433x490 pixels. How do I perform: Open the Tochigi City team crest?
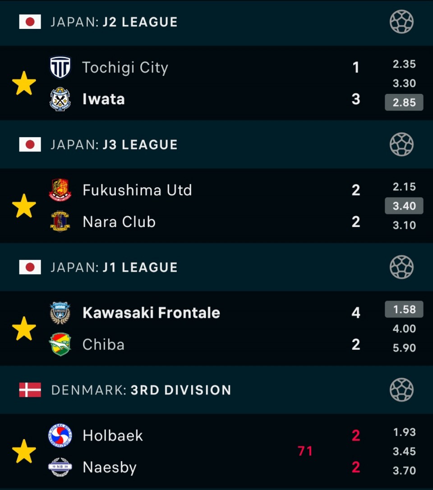coord(60,67)
